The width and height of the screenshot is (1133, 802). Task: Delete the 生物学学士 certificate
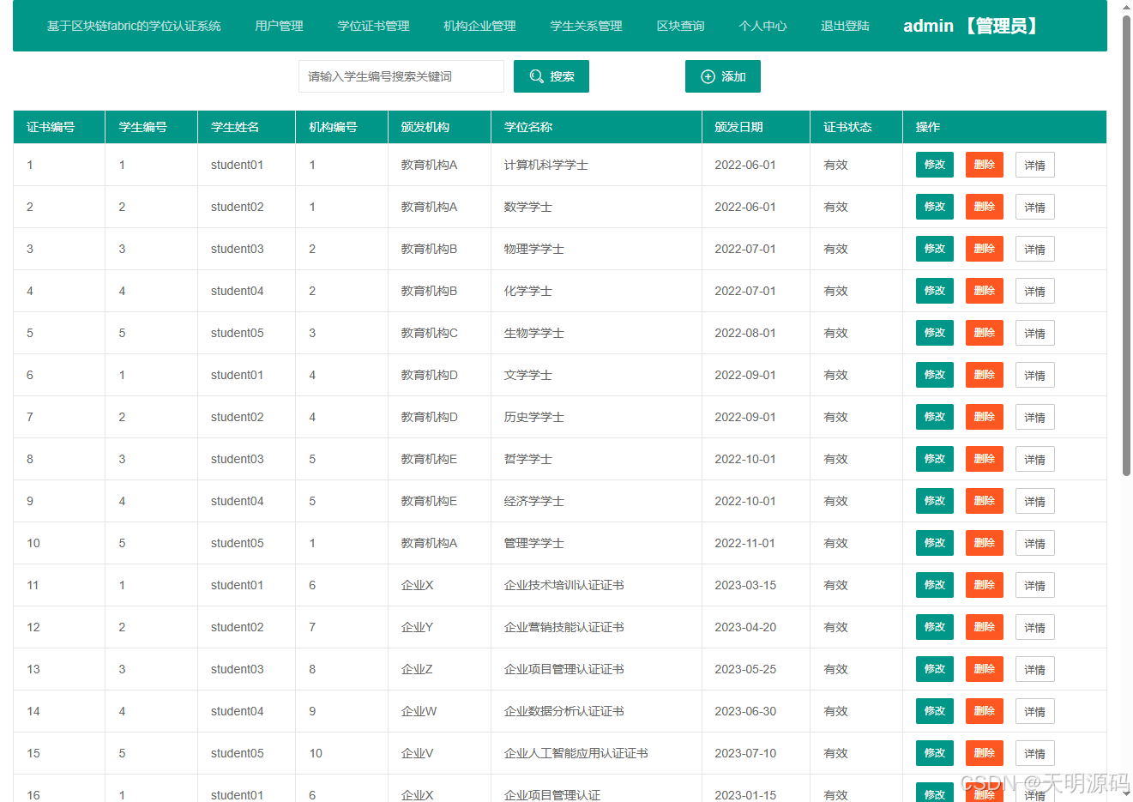tap(985, 333)
